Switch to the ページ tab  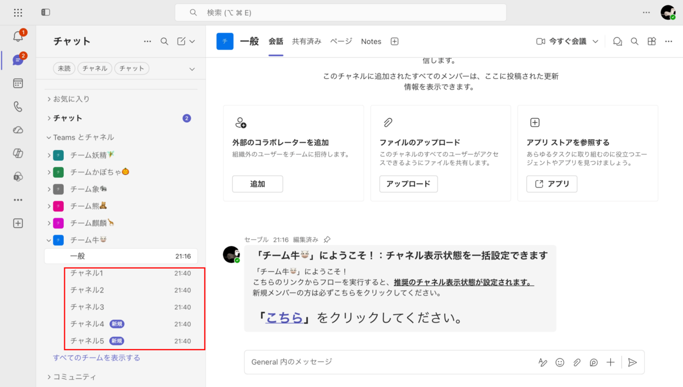(x=341, y=41)
